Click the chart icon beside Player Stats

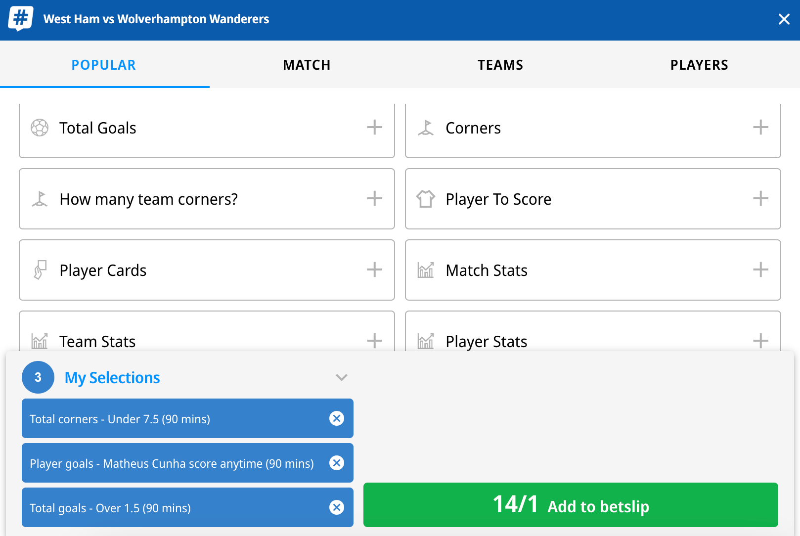426,341
